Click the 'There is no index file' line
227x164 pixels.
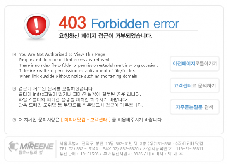88,65
